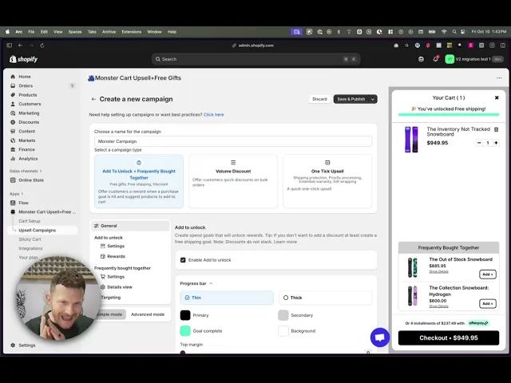This screenshot has height=383, width=511.
Task: Select the General settings tab
Action: [130, 226]
